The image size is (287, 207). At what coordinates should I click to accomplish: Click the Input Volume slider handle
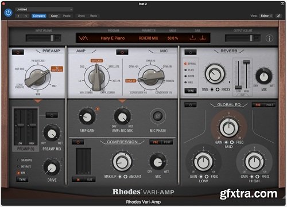coord(52,38)
